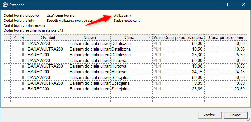
Task: Open 'Sposób wyliczania nowych cen' link
Action: [70, 21]
